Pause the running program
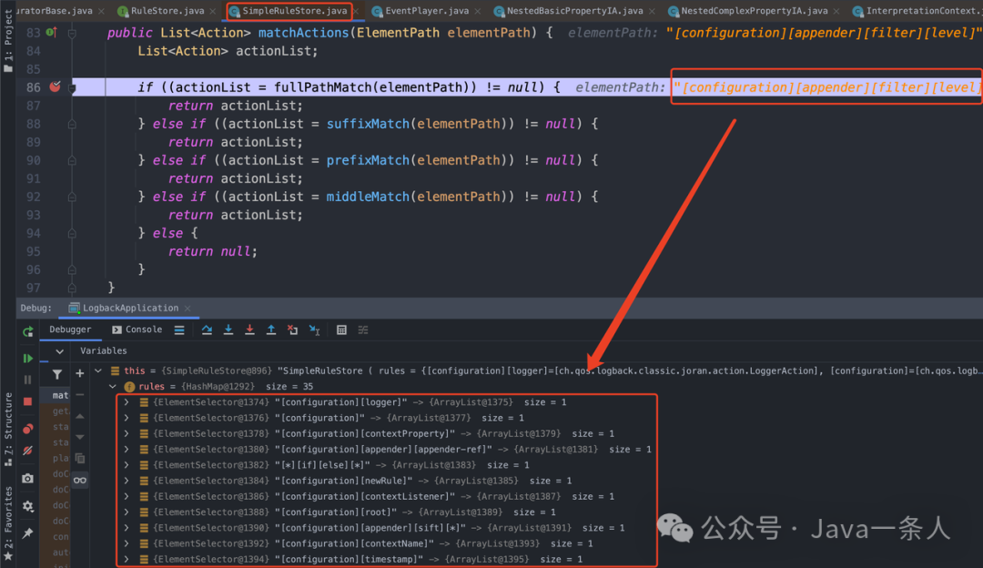This screenshot has height=568, width=983. (27, 380)
